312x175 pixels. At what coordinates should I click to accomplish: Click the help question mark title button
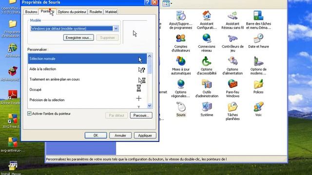coord(147,2)
